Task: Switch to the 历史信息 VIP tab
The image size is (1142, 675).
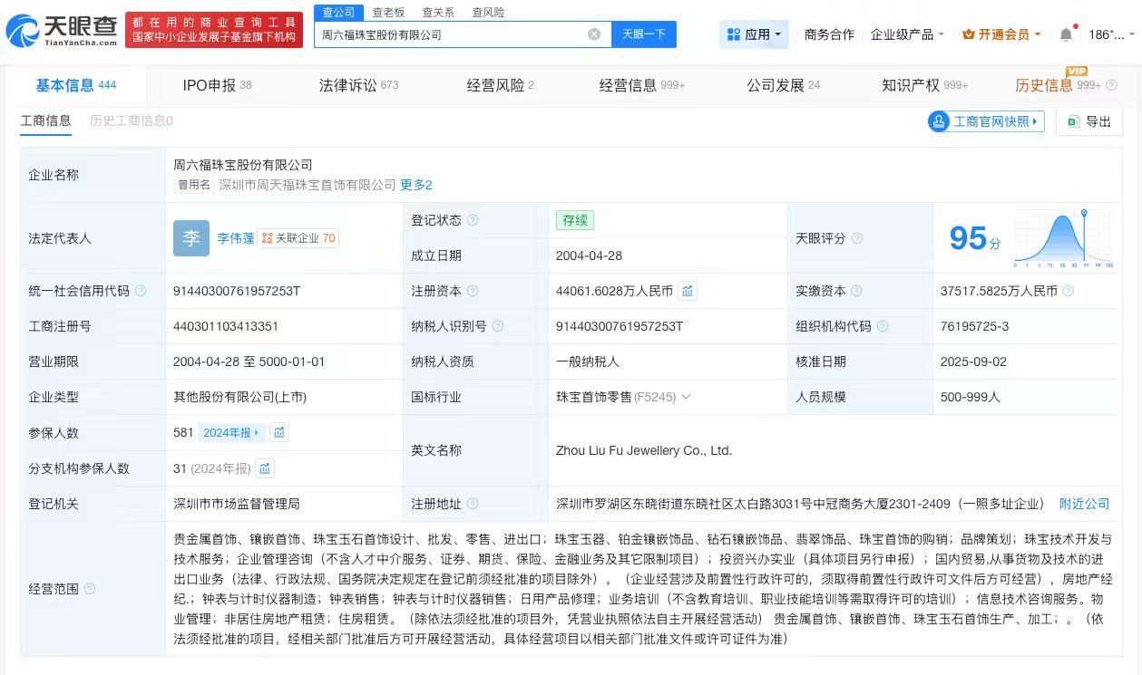Action: click(x=1058, y=85)
